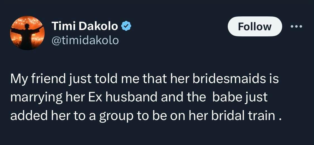The height and width of the screenshot is (145, 314).
Task: Open the three-dot more options menu
Action: pos(296,27)
